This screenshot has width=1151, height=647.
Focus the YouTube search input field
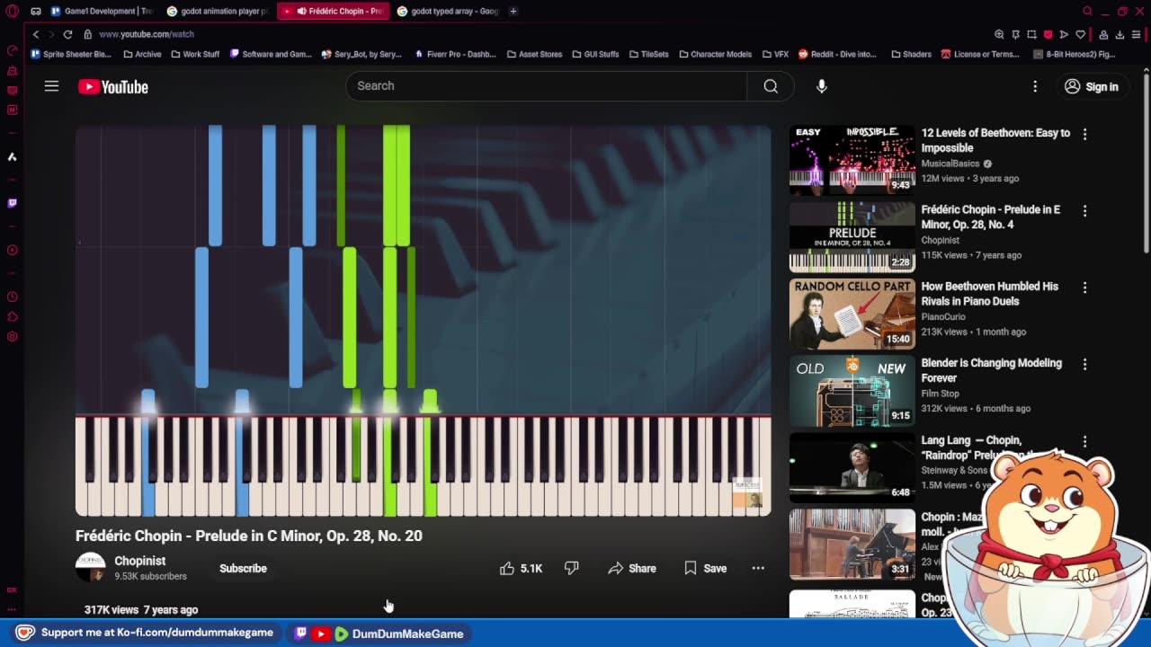(546, 86)
